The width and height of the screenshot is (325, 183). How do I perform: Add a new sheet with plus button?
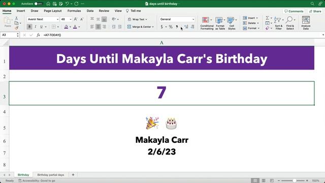click(73, 175)
